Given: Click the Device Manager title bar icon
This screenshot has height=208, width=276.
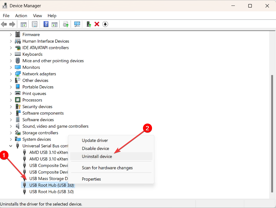Looking at the screenshot, I should point(5,6).
